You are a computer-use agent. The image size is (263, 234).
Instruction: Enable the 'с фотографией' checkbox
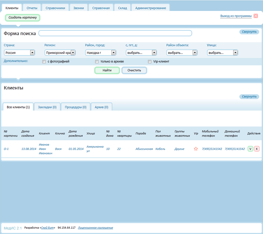coord(44,62)
